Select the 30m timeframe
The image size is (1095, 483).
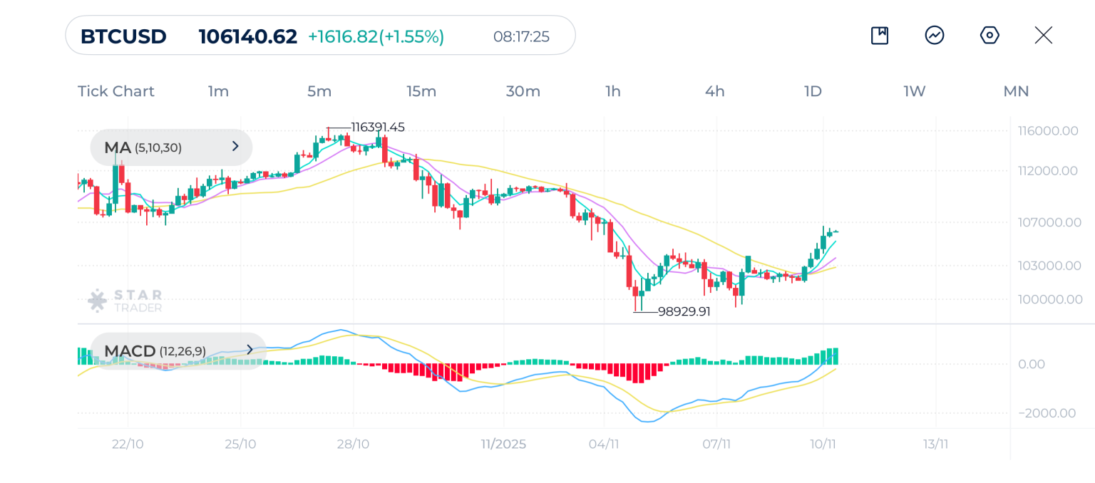pos(523,91)
